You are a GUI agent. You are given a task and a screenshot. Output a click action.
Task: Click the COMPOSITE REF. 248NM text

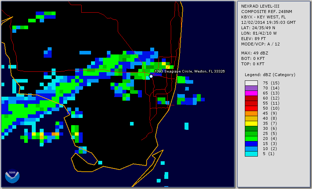[266, 12]
